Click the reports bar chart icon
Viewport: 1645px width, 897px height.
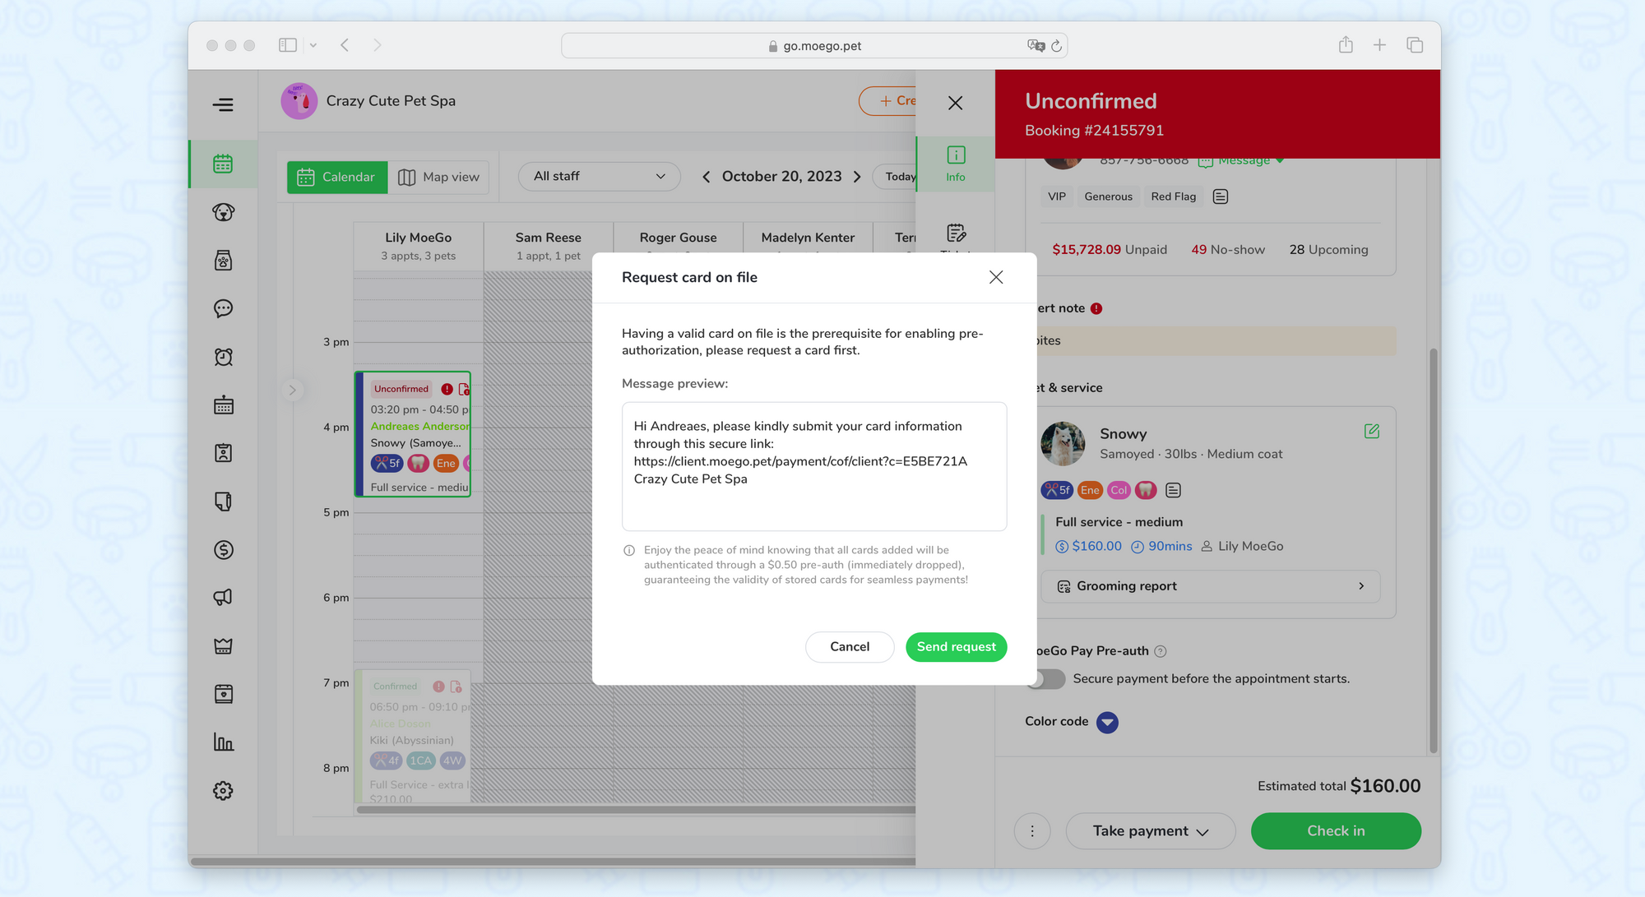point(223,742)
